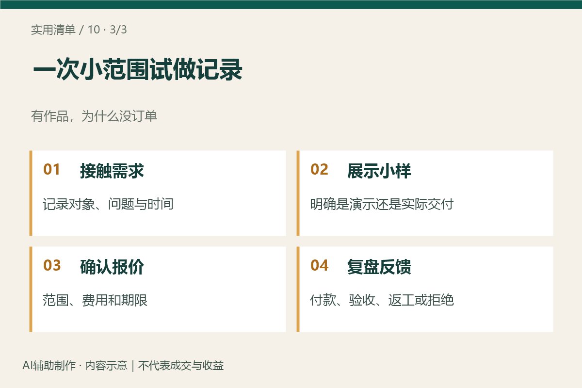Select the heading 接触需求

112,171
